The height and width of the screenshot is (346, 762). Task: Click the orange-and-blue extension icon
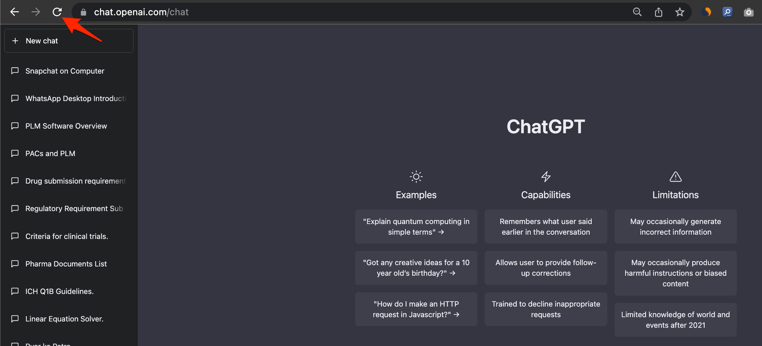point(707,12)
